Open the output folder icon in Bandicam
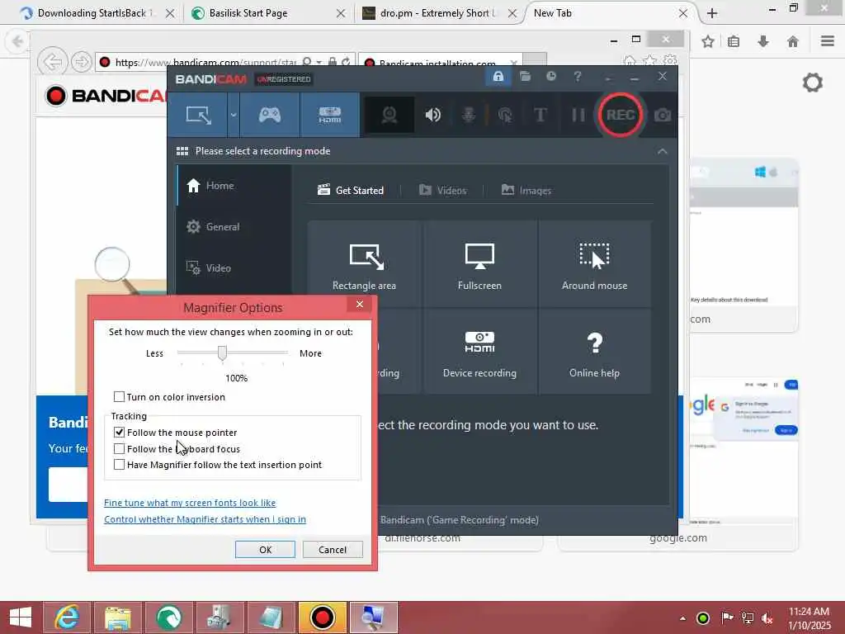This screenshot has width=845, height=634. pyautogui.click(x=525, y=77)
